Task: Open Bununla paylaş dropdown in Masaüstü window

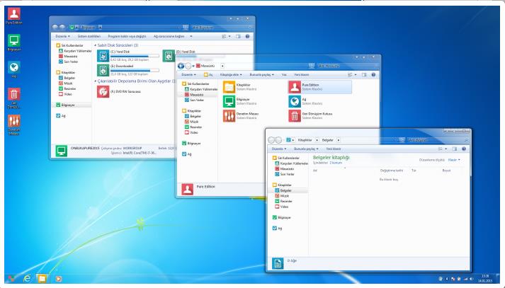Action: pyautogui.click(x=262, y=75)
